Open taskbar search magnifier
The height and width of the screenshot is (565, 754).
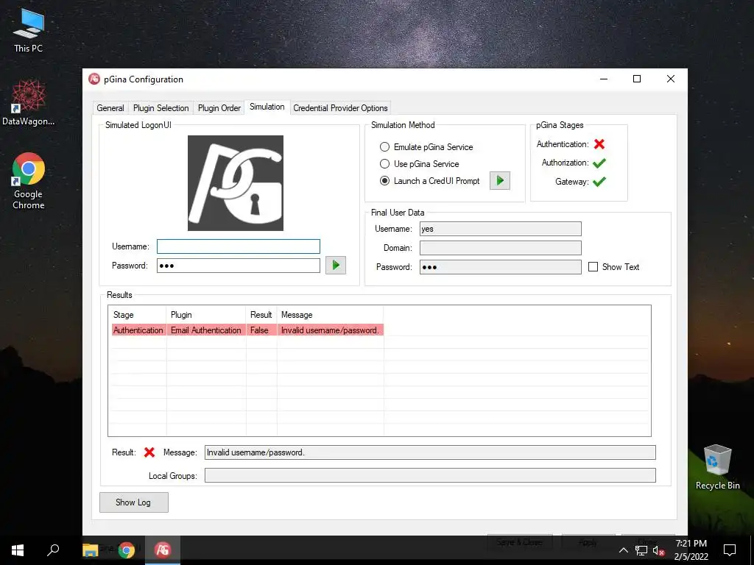53,550
